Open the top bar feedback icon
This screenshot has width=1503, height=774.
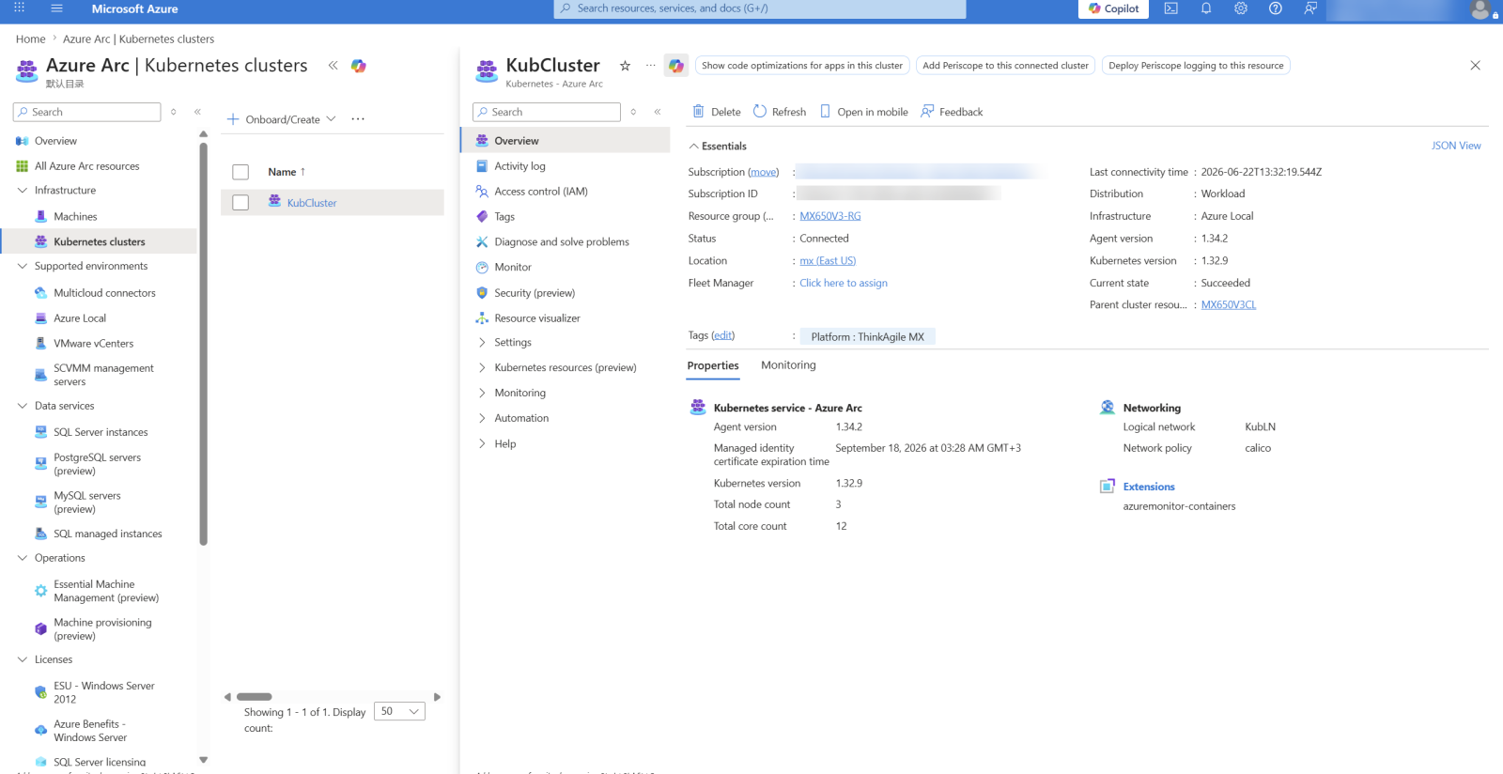coord(1310,8)
